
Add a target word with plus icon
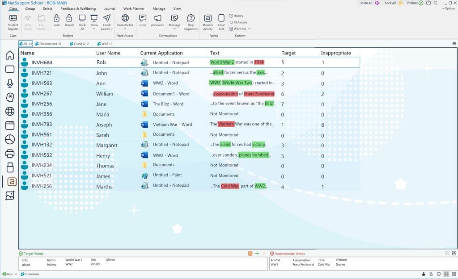pos(257,254)
